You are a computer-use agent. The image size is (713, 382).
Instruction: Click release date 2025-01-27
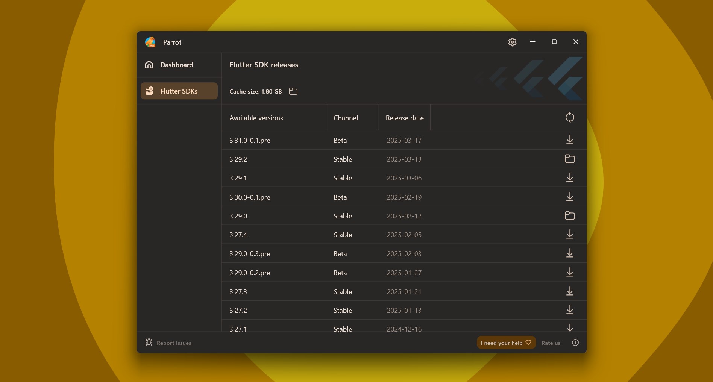click(x=404, y=273)
